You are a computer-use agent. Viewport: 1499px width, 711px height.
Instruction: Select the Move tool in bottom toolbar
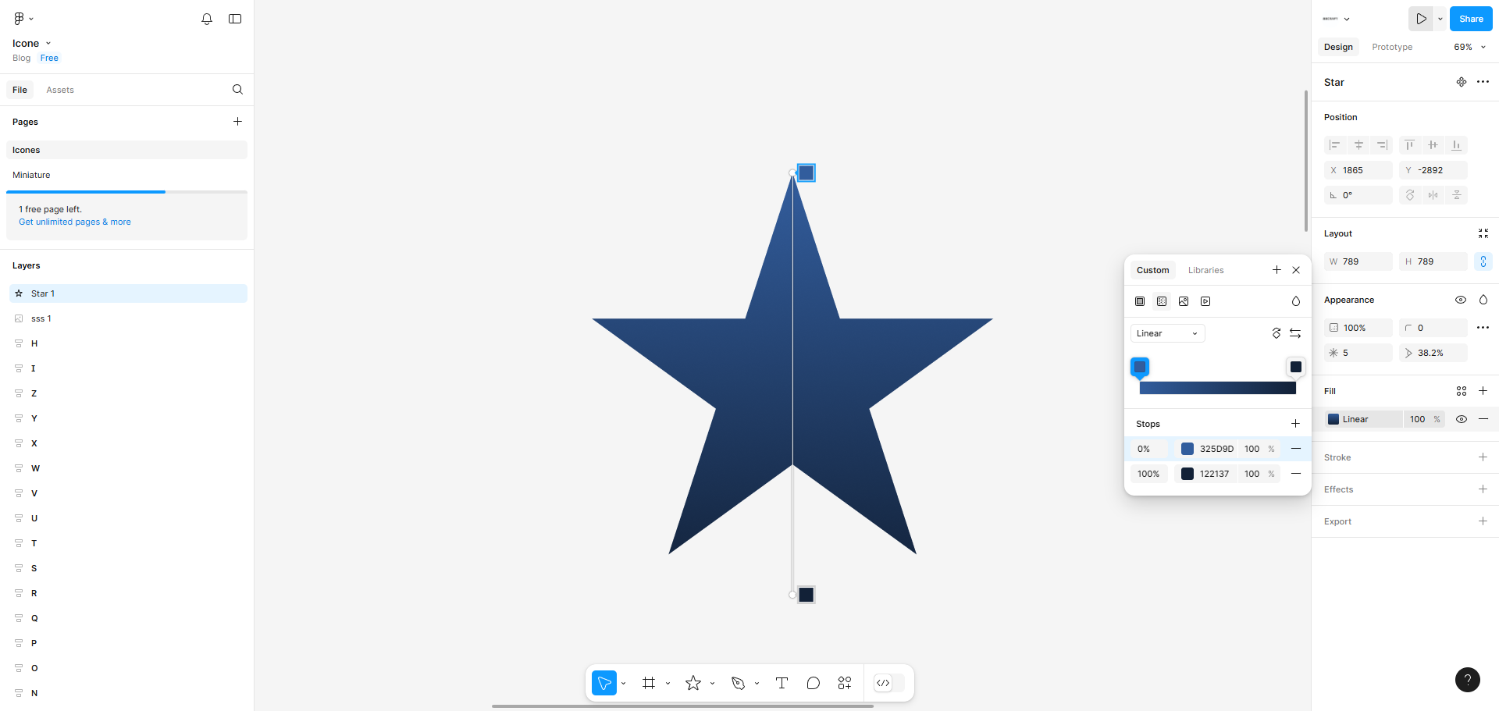click(x=604, y=683)
